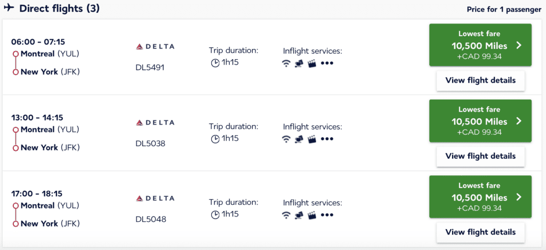
Task: Click the Wi-Fi icon for flight DL5038
Action: pyautogui.click(x=286, y=139)
